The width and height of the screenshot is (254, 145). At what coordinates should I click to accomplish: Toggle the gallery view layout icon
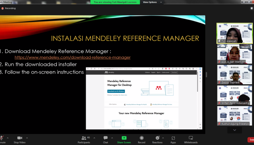(252, 8)
